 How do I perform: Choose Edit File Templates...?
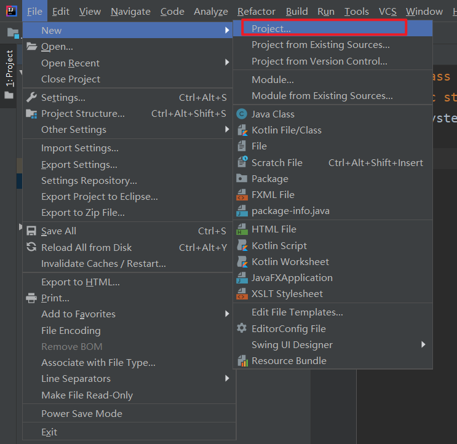tap(333, 312)
